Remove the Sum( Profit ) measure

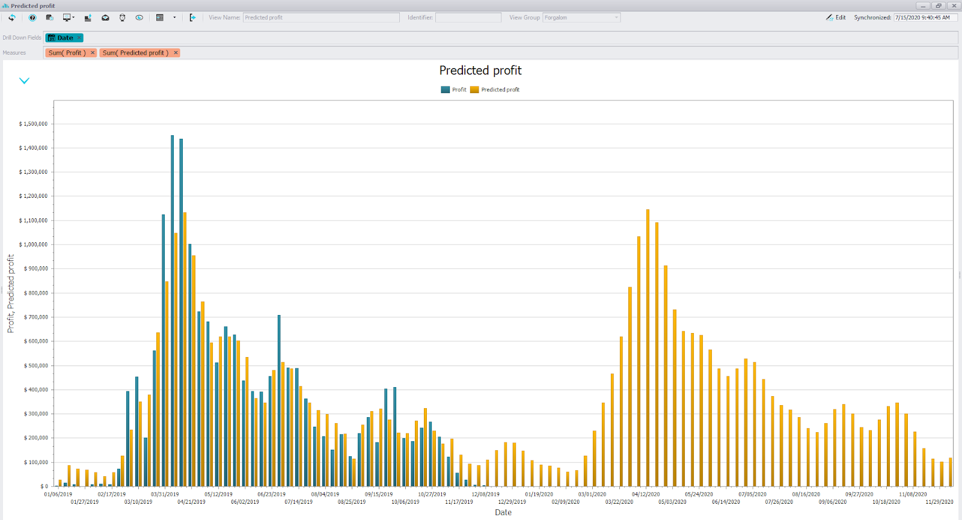[93, 53]
